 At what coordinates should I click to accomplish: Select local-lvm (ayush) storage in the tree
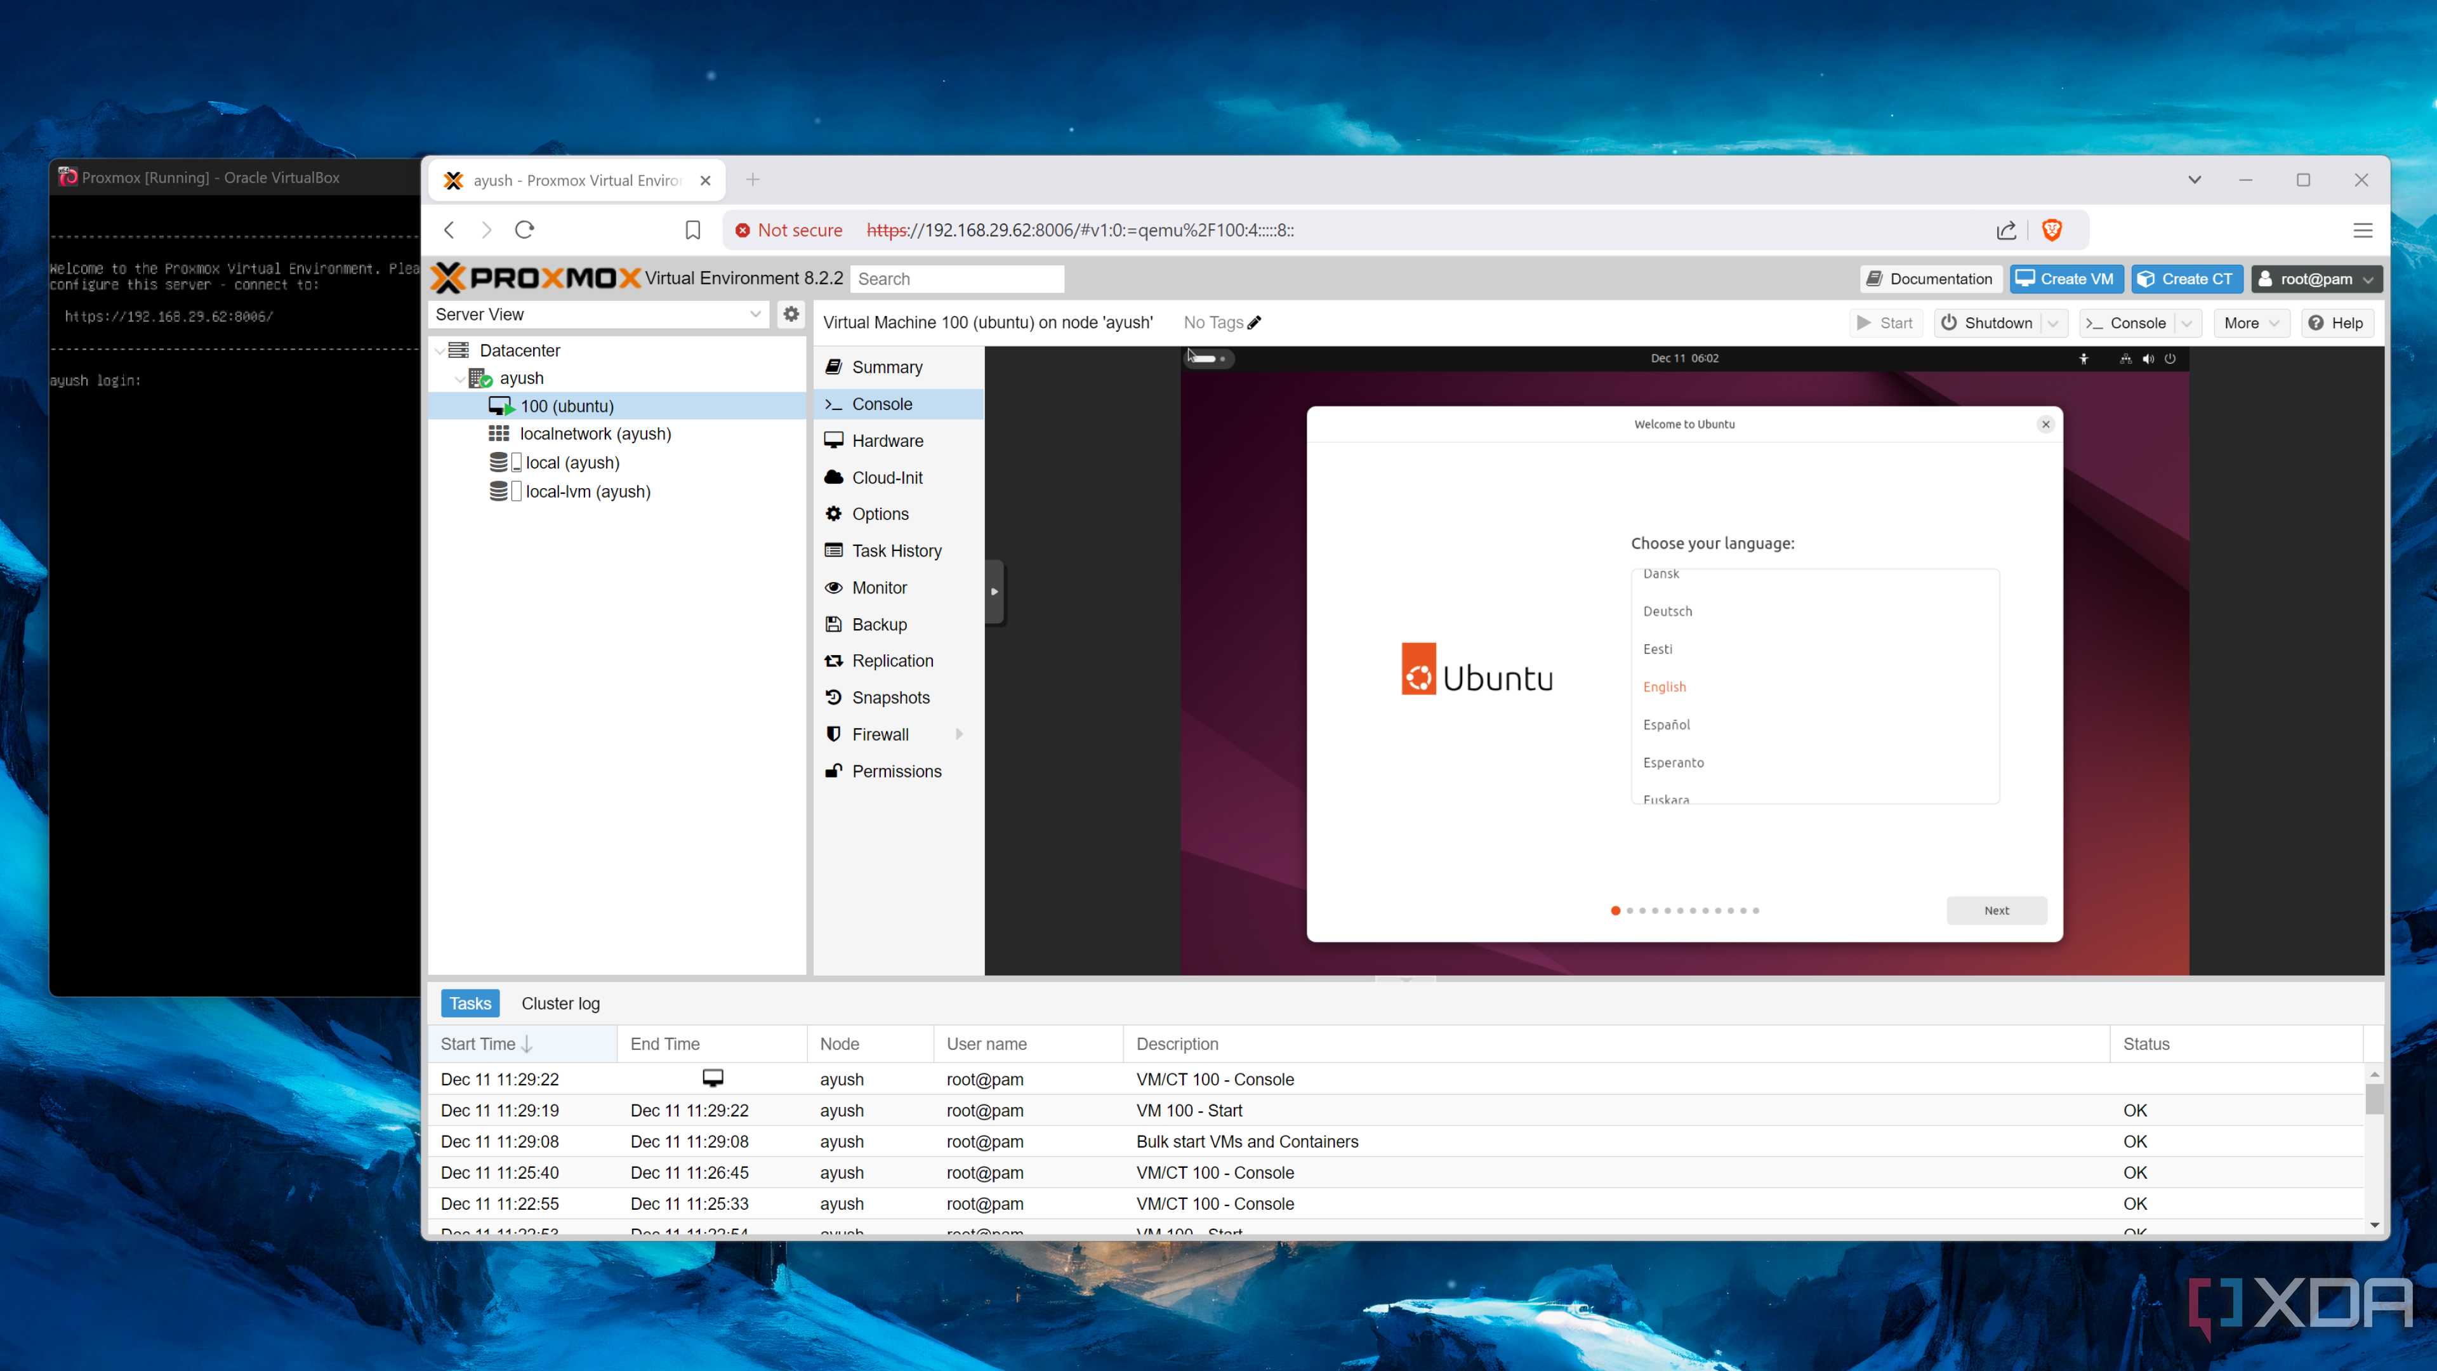pos(588,491)
